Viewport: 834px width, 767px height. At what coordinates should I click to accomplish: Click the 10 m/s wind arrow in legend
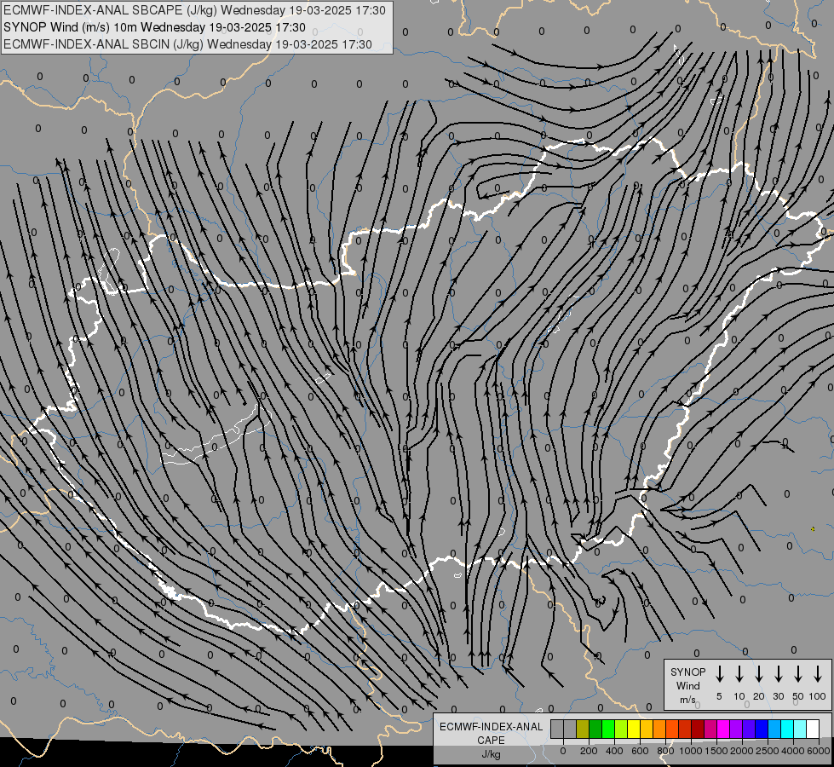(x=739, y=674)
